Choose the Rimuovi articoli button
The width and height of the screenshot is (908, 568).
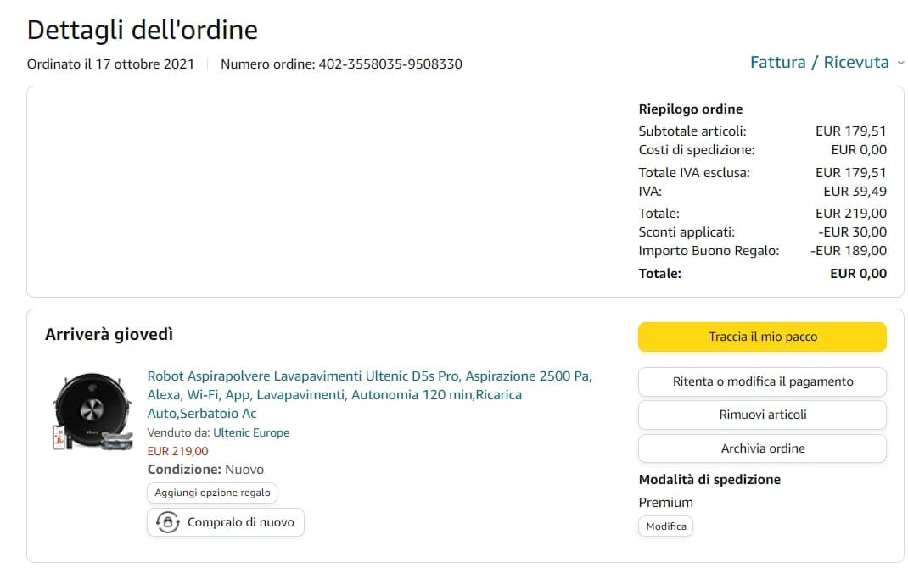762,415
